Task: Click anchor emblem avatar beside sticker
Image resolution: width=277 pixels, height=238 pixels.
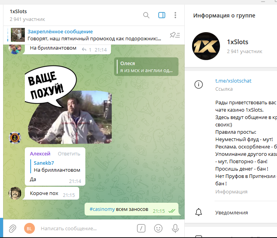Action: point(15,138)
